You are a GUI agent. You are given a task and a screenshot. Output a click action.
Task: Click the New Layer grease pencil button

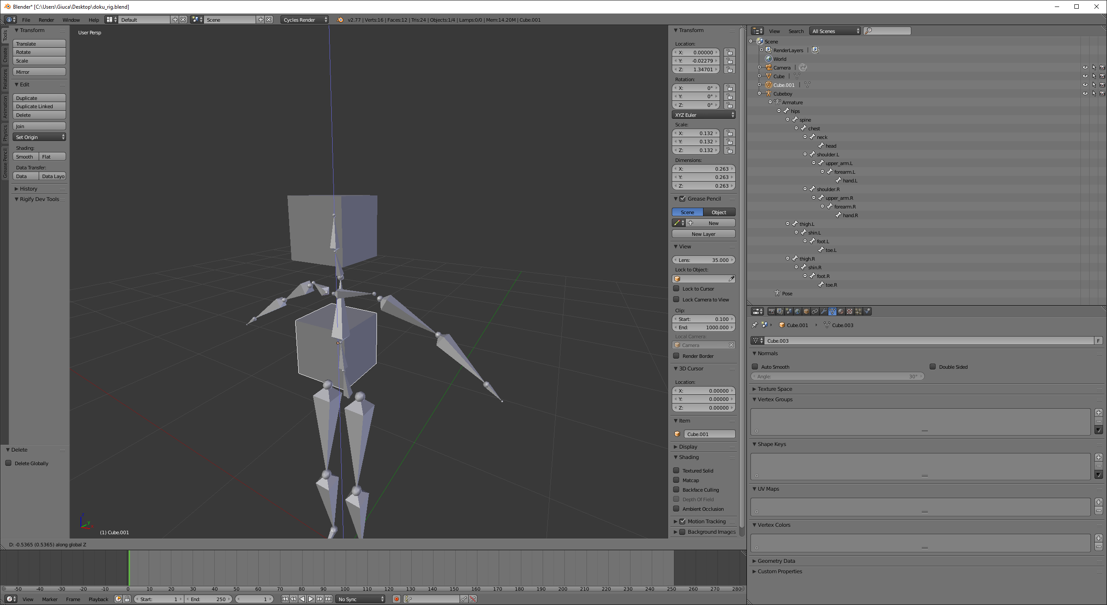pyautogui.click(x=703, y=234)
